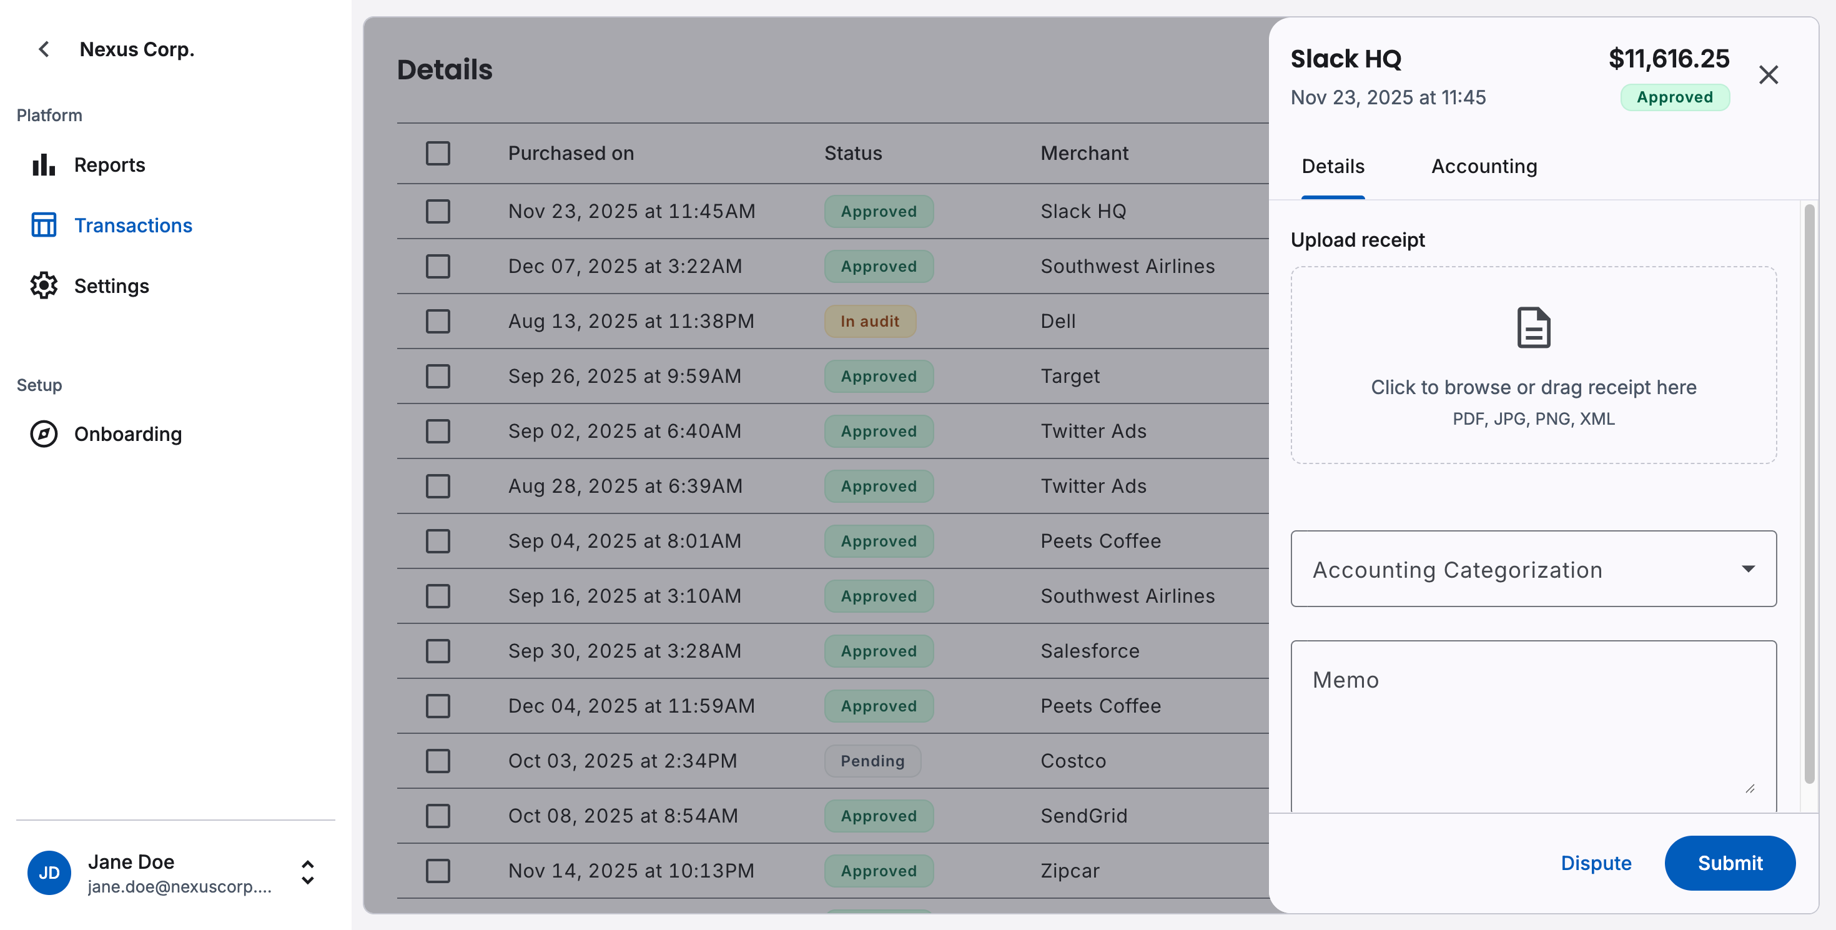Click the Transactions table icon
The image size is (1836, 930).
pos(44,225)
